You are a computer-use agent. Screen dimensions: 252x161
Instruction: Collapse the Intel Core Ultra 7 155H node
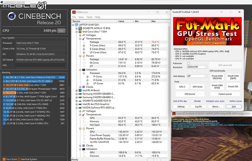coord(77,32)
